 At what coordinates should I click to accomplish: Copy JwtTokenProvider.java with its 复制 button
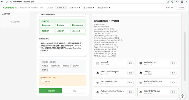tap(174, 82)
